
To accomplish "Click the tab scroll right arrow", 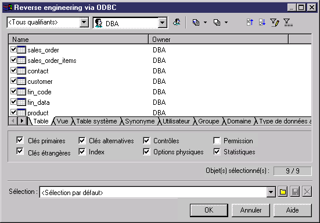I will click(22, 121).
